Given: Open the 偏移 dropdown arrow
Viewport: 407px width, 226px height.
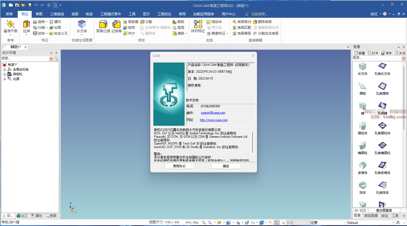Looking at the screenshot, I should (x=186, y=33).
